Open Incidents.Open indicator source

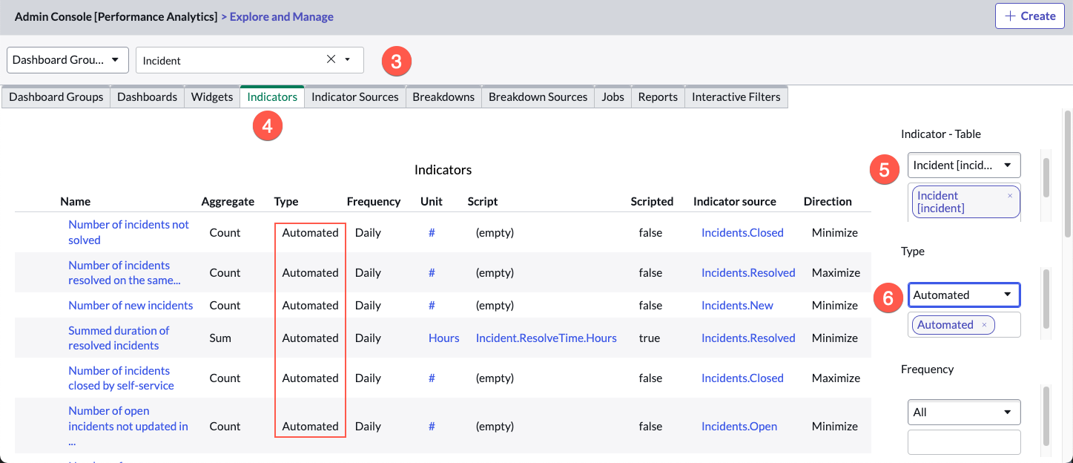[x=739, y=426]
